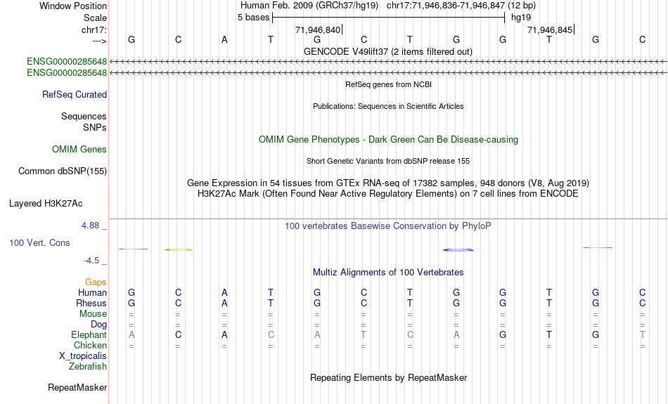The image size is (668, 404).
Task: Click the hg19 label beside scale bar
Action: [x=521, y=18]
